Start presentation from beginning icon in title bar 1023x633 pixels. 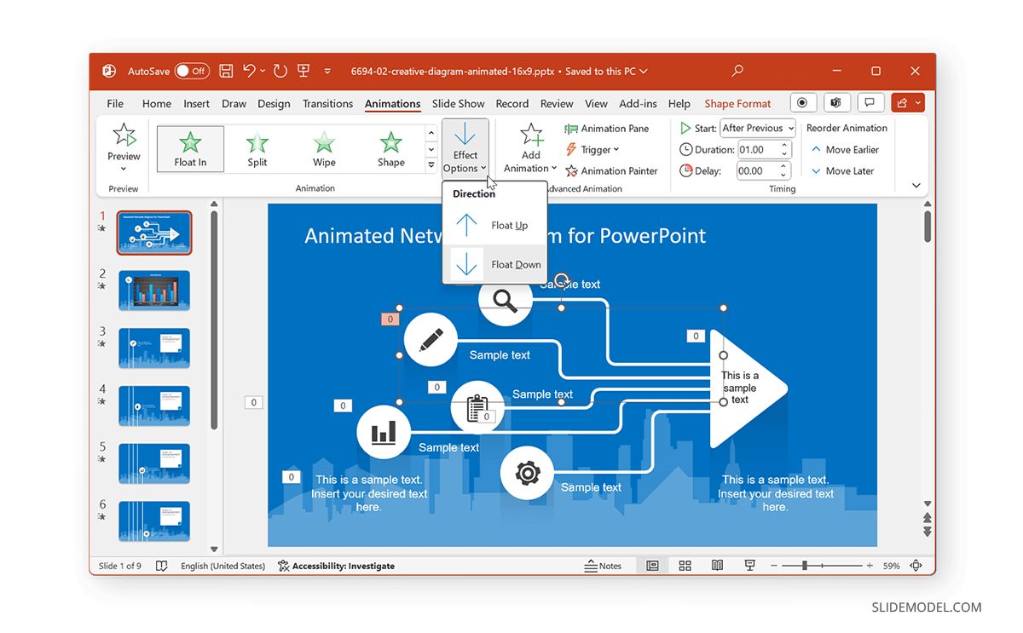[x=303, y=72]
